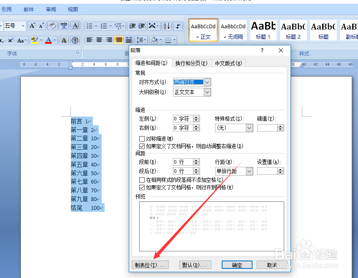Toggle show paragraph marks icon
This screenshot has width=358, height=278.
tap(178, 26)
